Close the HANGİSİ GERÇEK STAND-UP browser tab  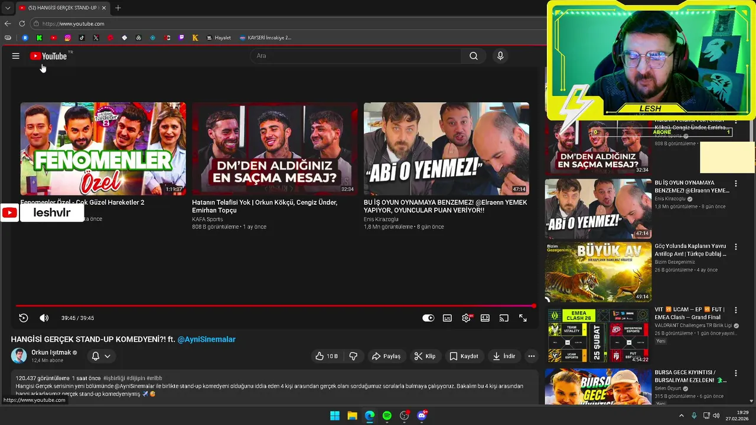click(x=104, y=8)
